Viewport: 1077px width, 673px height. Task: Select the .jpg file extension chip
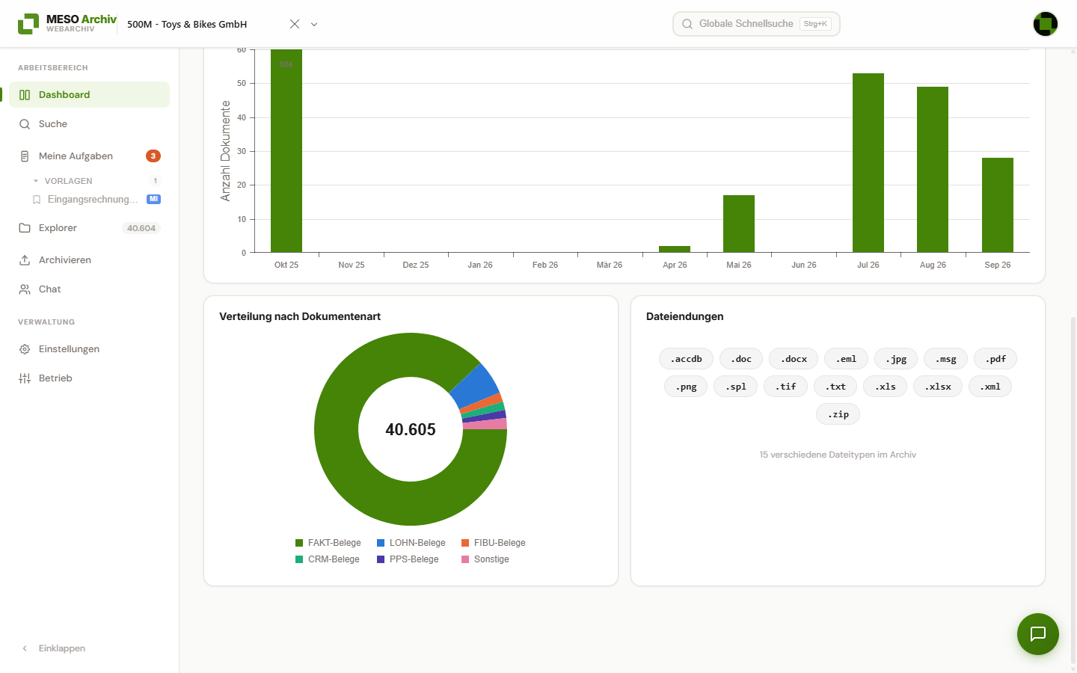click(896, 359)
